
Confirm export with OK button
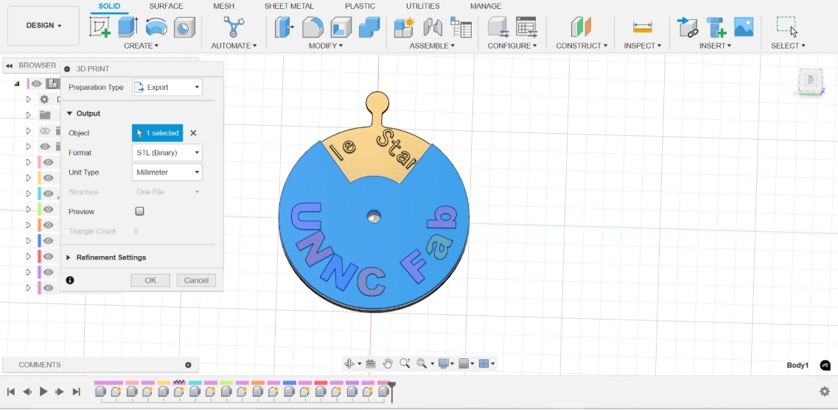tap(150, 280)
